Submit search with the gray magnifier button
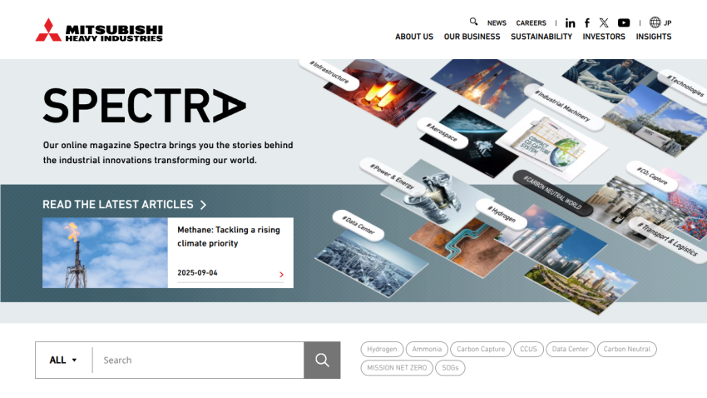The height and width of the screenshot is (398, 707). pos(322,360)
